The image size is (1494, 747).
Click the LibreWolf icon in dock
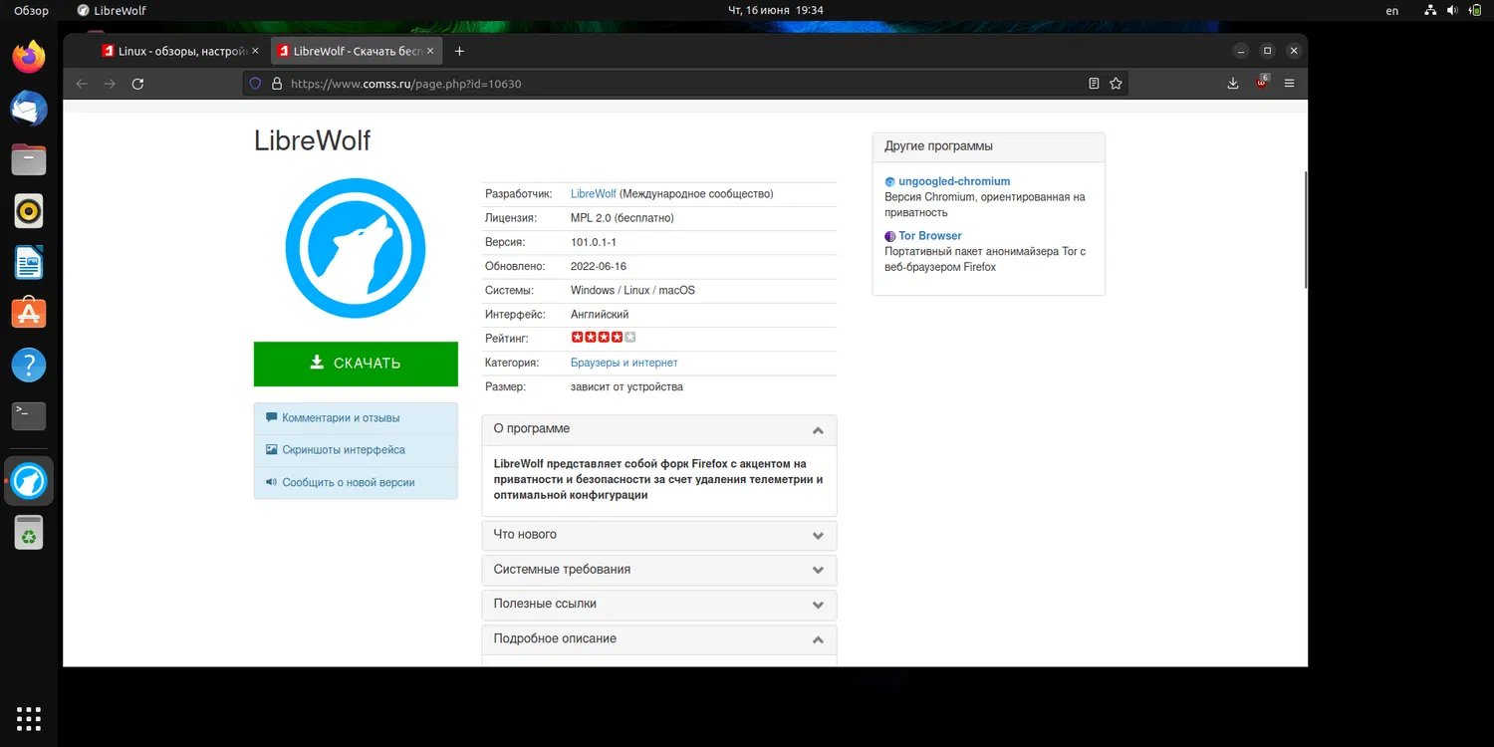[29, 481]
